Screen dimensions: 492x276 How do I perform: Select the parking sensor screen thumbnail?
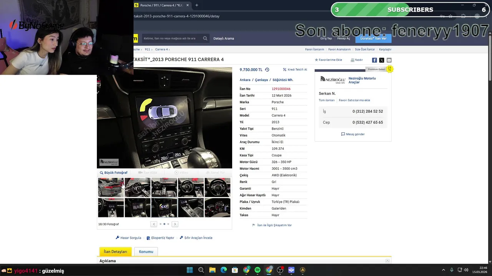click(x=164, y=207)
